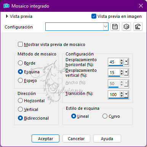Increase Transición value using up spinner arrow
This screenshot has width=147, height=147.
[121, 93]
